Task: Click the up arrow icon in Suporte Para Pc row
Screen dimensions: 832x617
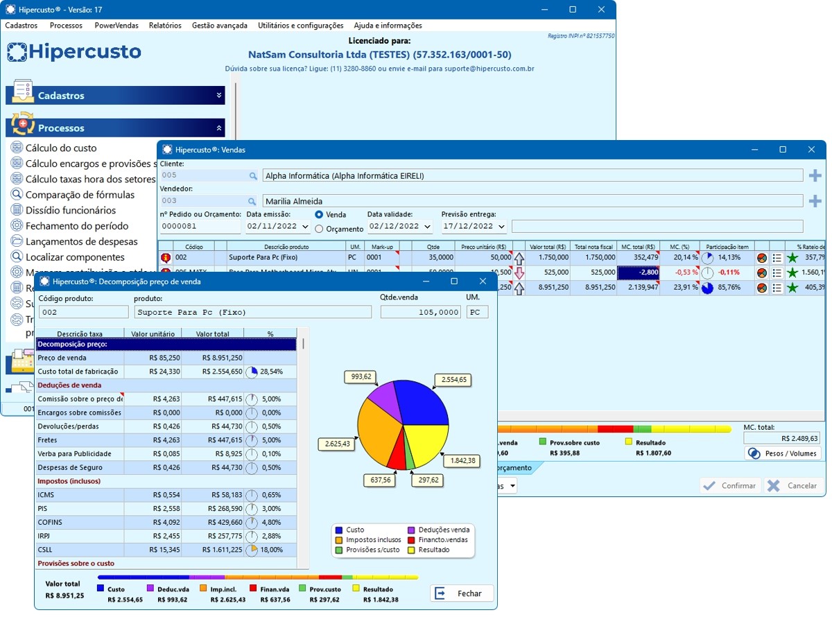Action: (x=519, y=257)
